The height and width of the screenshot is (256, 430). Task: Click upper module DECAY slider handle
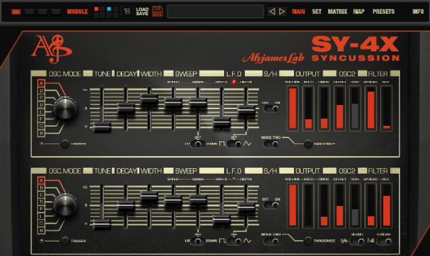(x=126, y=108)
